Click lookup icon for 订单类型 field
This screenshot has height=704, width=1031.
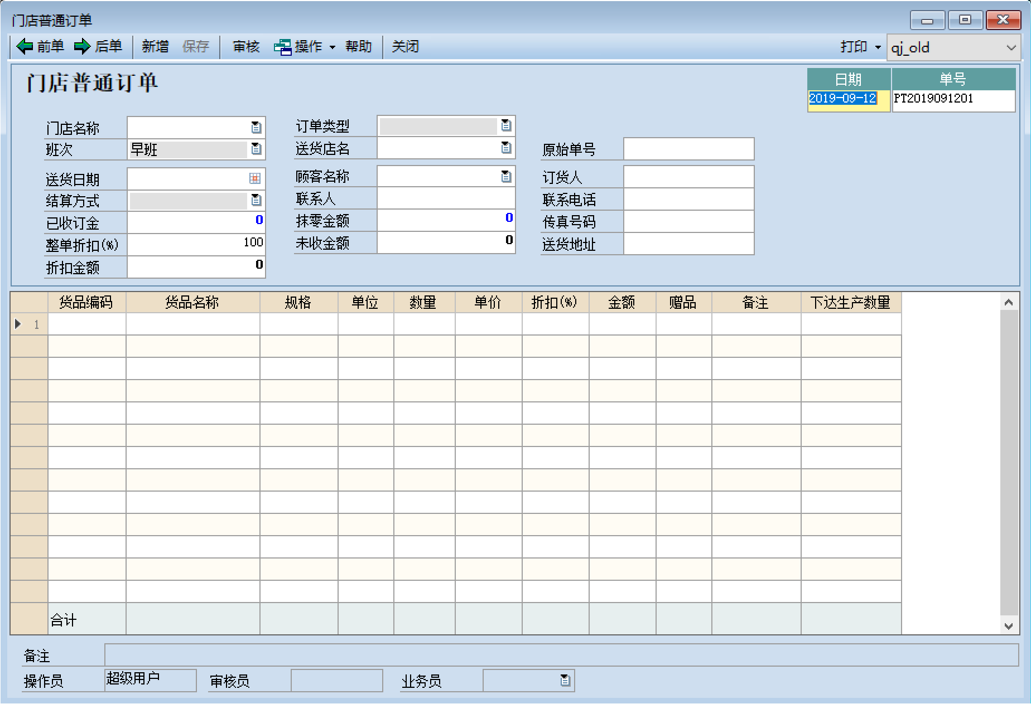(506, 125)
